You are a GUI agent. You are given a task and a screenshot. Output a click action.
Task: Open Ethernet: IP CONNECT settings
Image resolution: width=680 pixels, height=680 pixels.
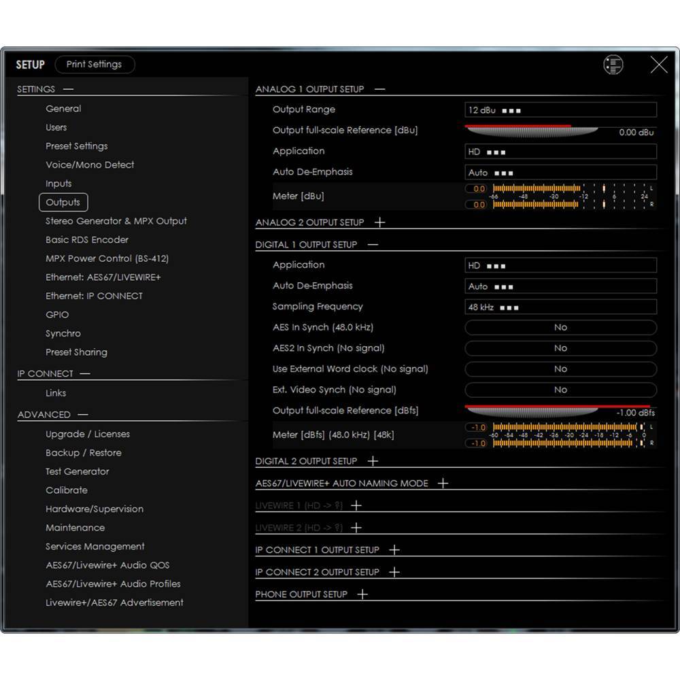pyautogui.click(x=94, y=296)
